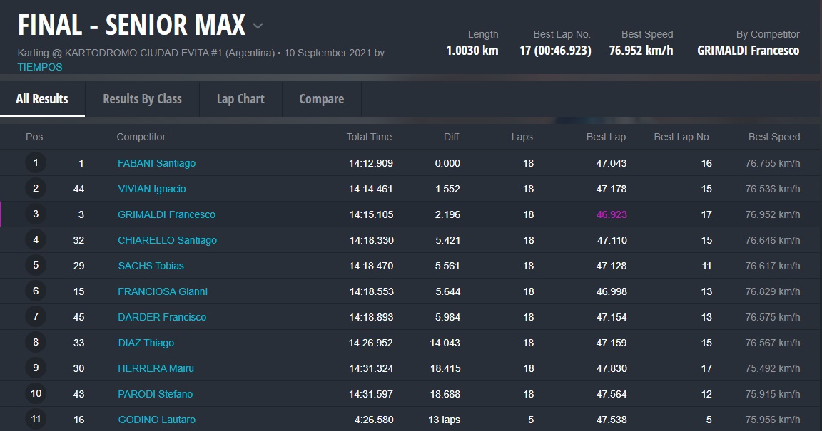Click the position 1 circle badge
Image resolution: width=822 pixels, height=431 pixels.
[x=36, y=163]
